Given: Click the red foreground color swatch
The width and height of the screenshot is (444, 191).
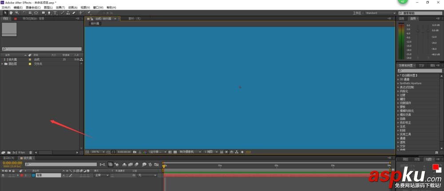Looking at the screenshot, I should pos(436,167).
